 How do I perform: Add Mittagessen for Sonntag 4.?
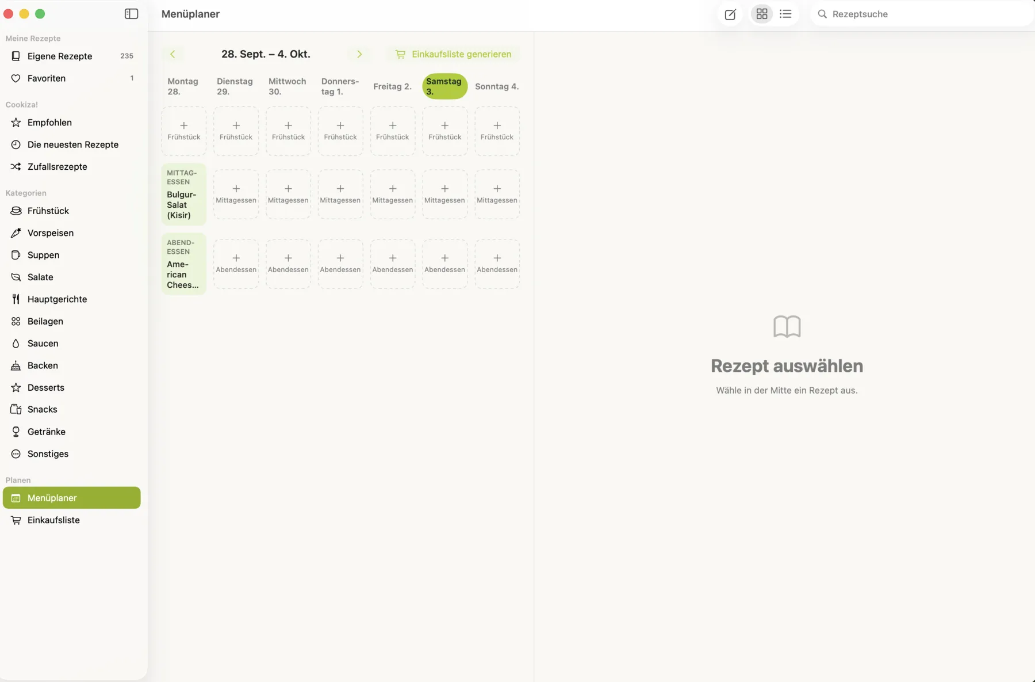(x=497, y=194)
